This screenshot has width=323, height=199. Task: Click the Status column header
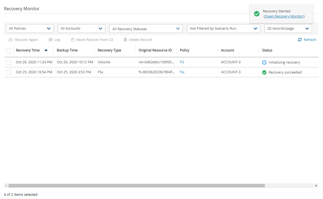click(x=267, y=50)
